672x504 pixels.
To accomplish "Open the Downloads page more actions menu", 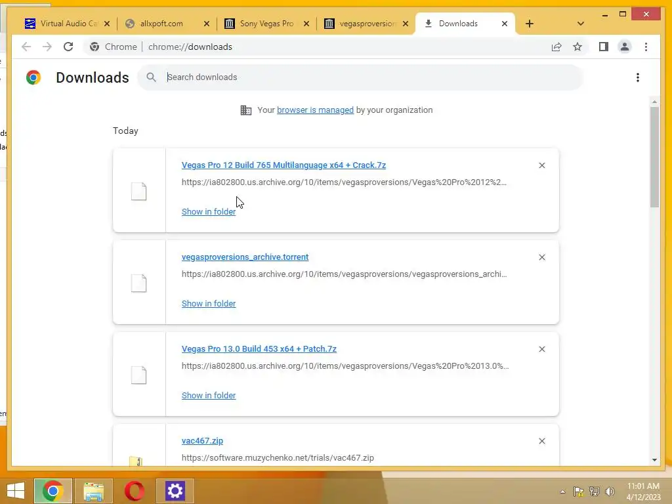I will (x=638, y=77).
